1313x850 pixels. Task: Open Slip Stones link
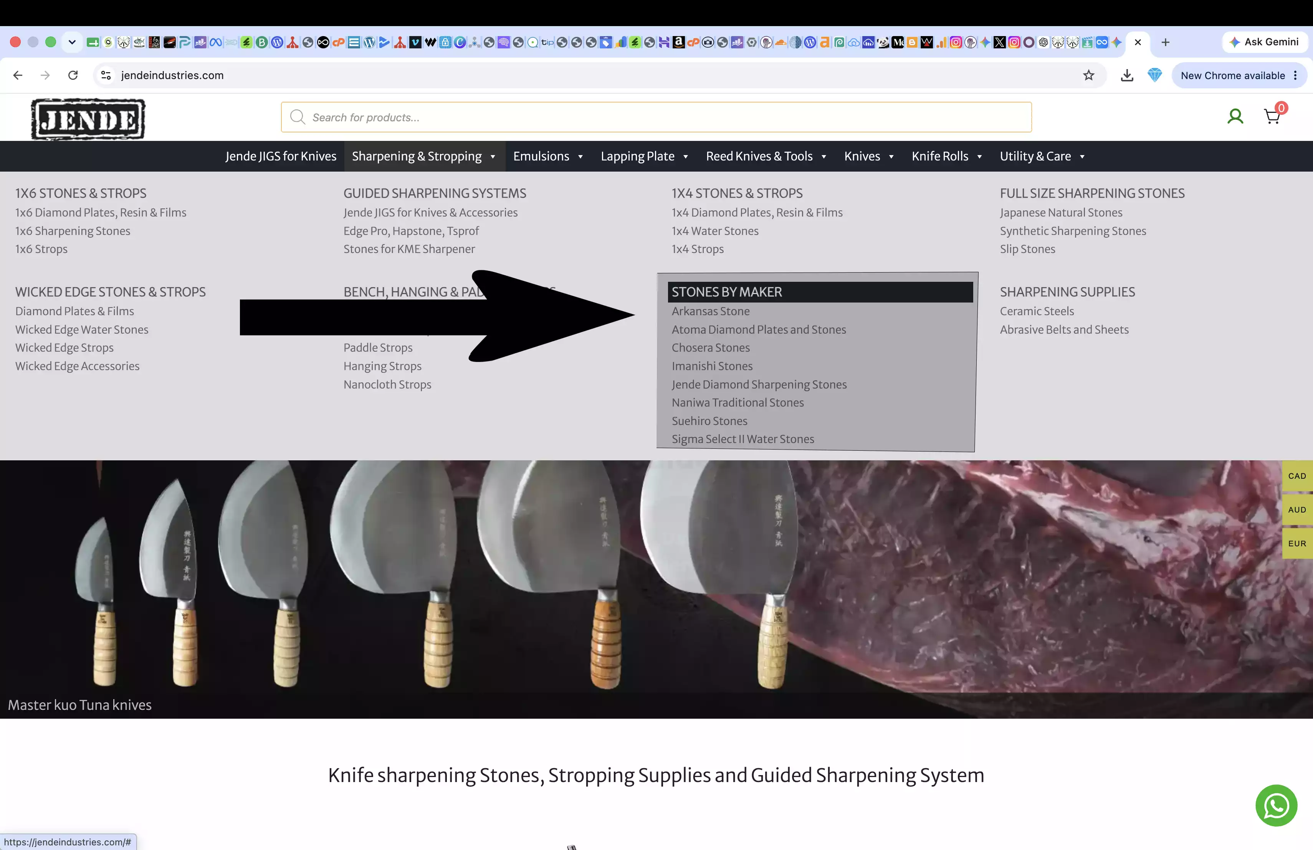click(x=1027, y=249)
